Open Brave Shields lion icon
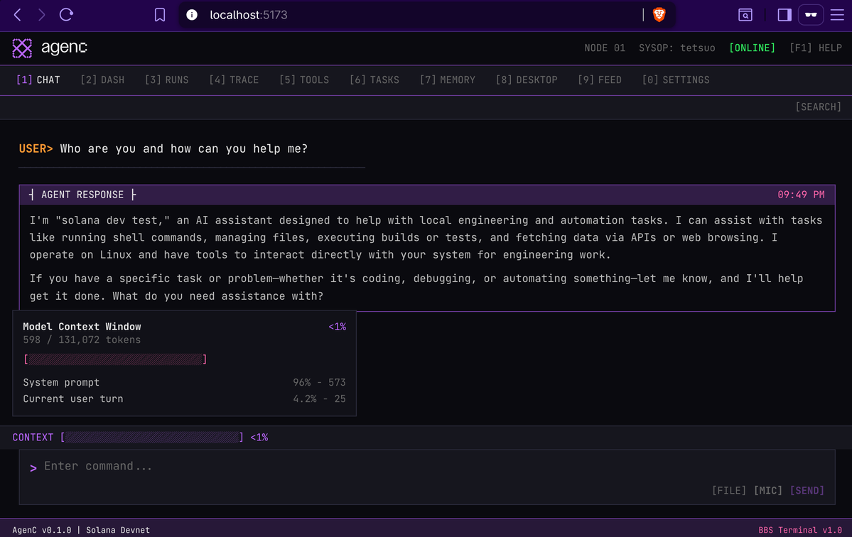This screenshot has width=852, height=537. (x=659, y=15)
